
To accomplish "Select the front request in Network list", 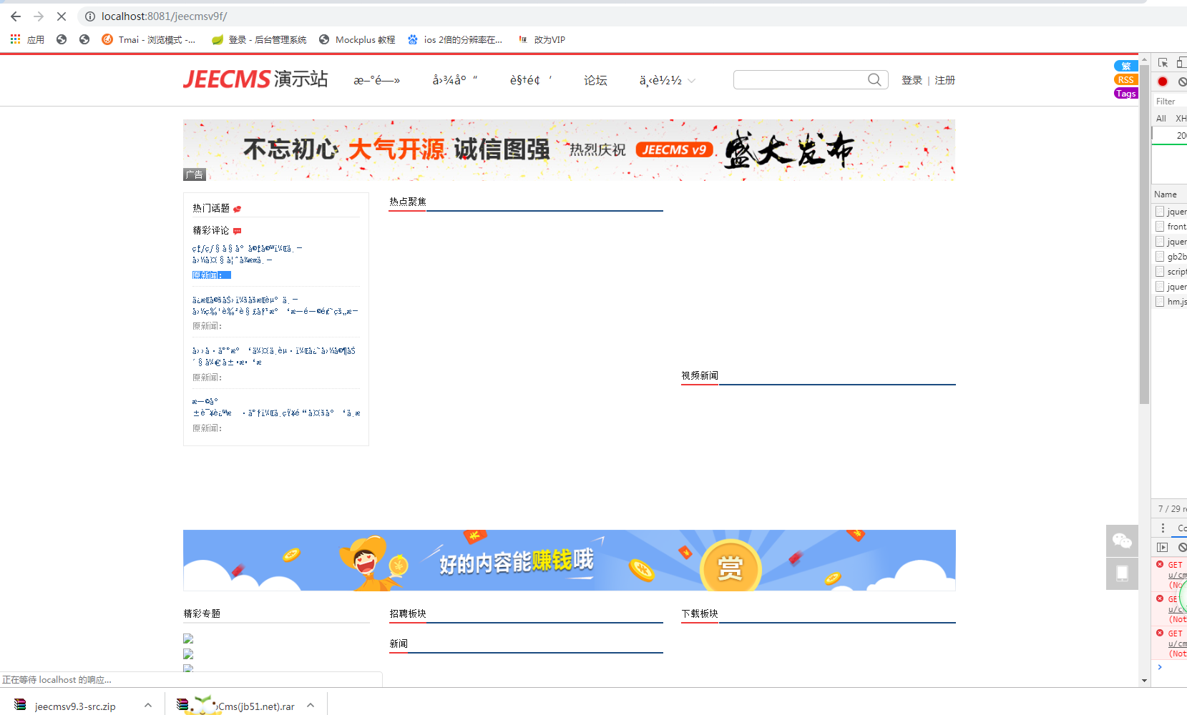I will click(x=1171, y=227).
